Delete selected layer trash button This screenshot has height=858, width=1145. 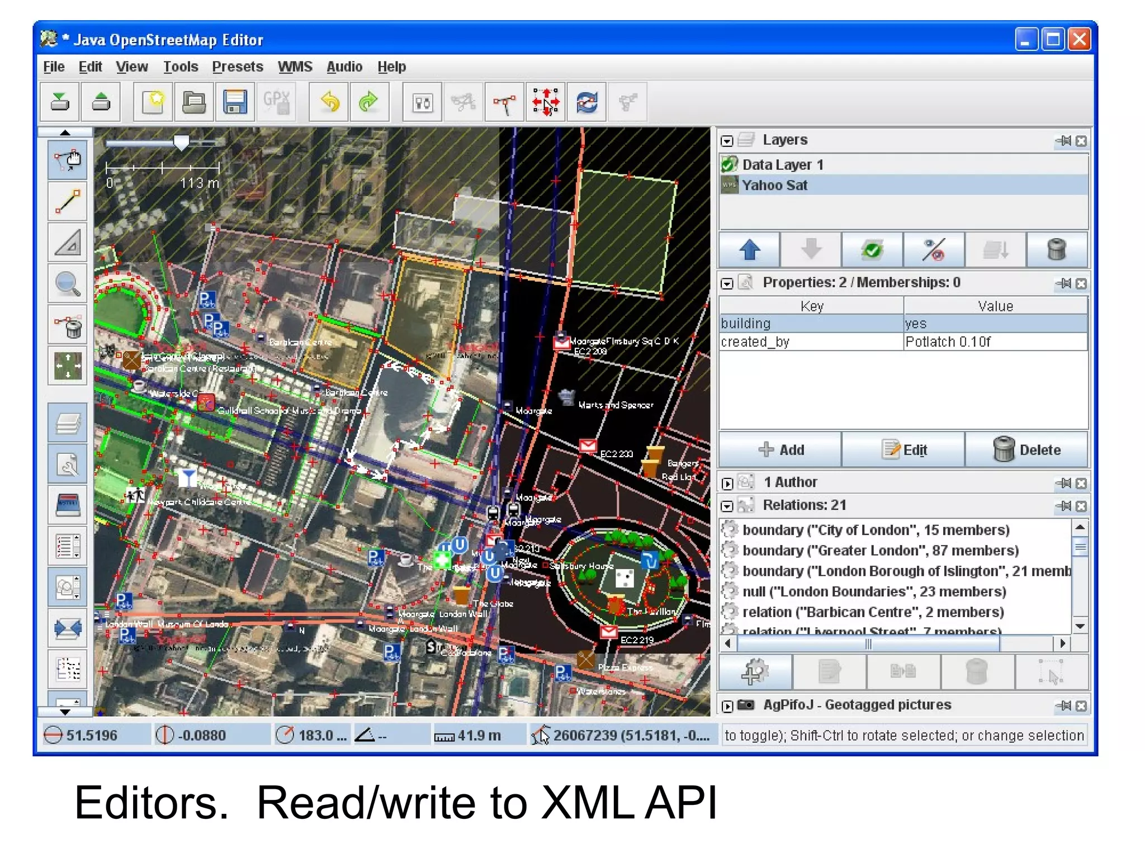point(1057,249)
